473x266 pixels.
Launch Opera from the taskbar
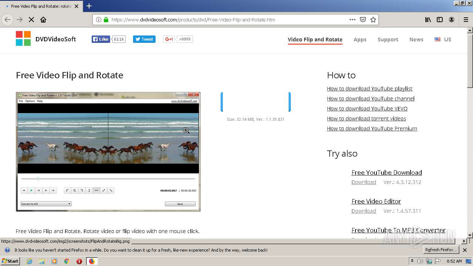coord(79,261)
